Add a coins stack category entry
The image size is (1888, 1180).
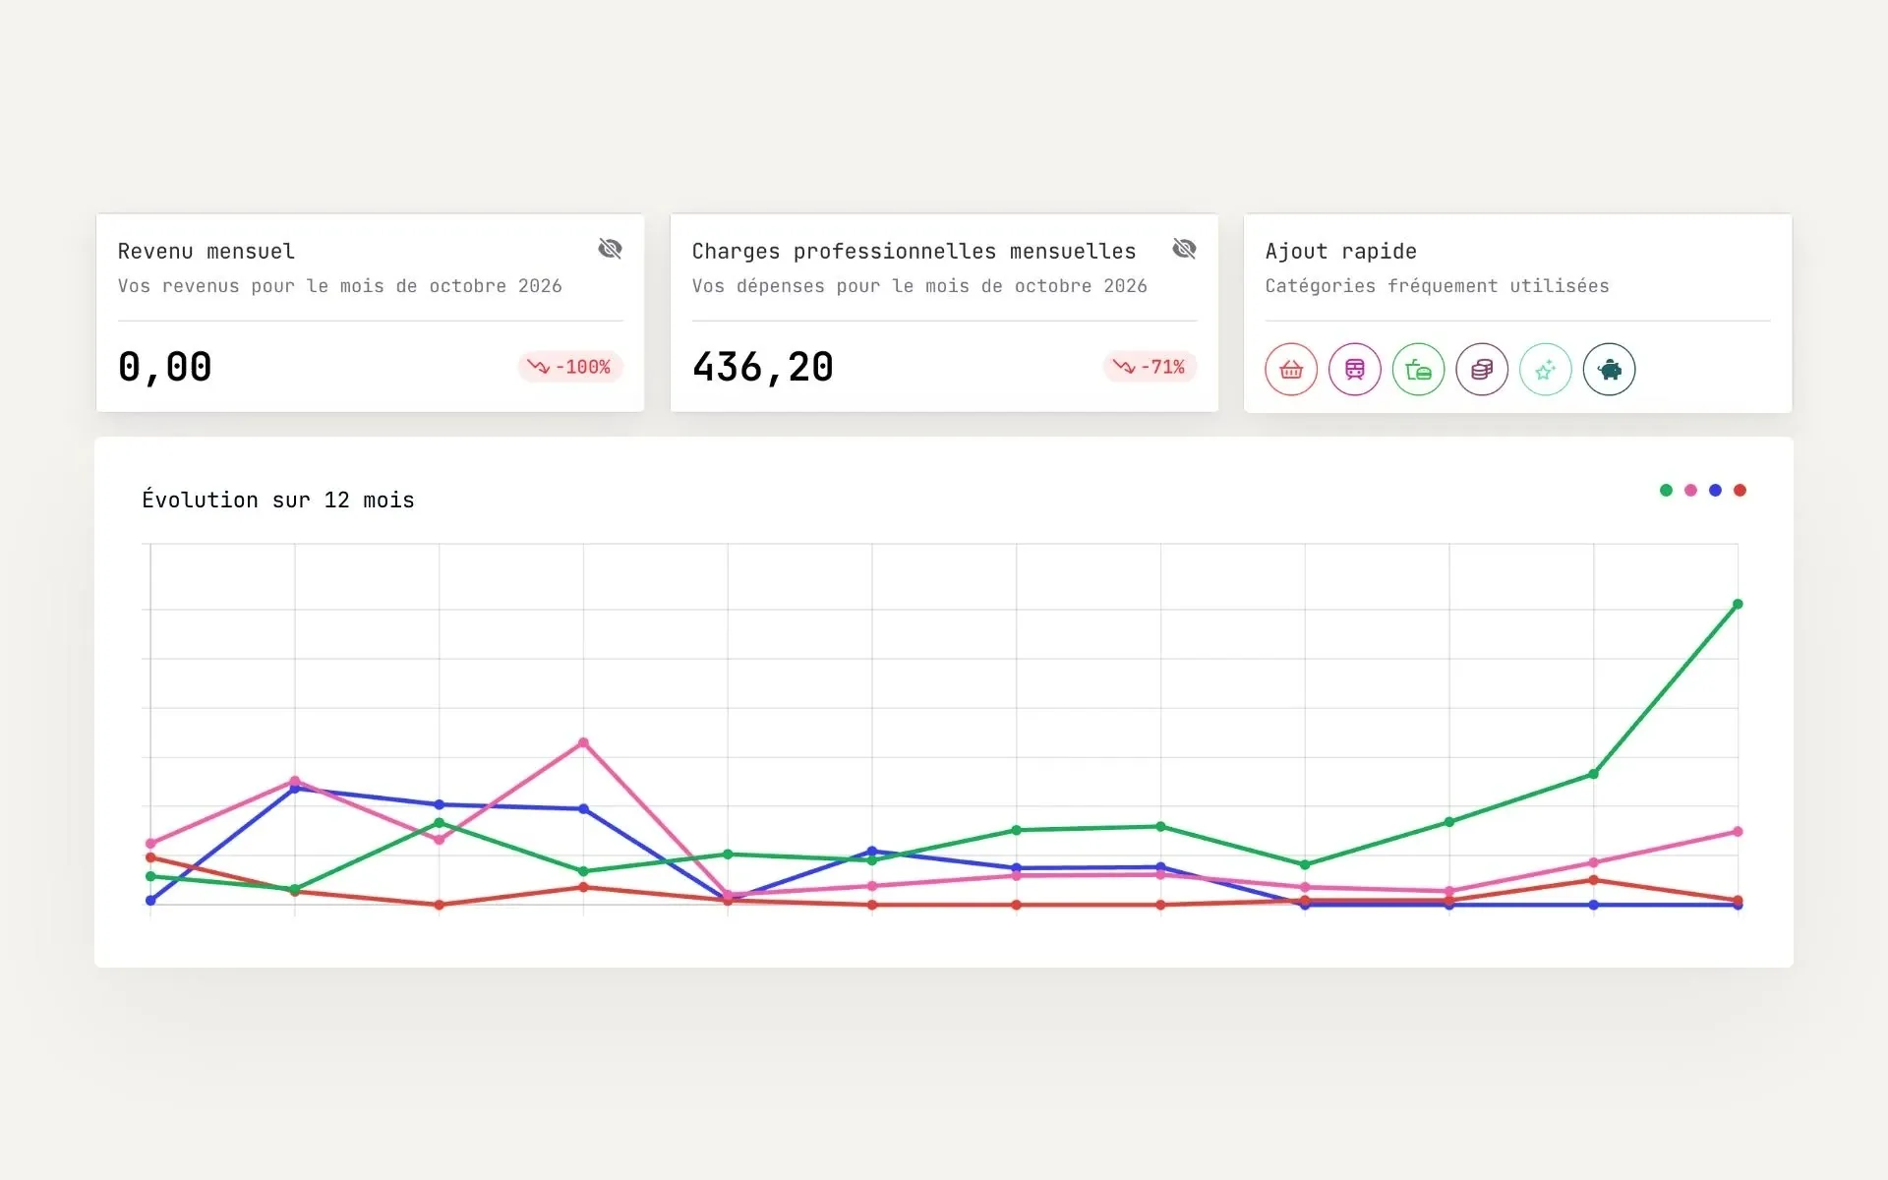click(1482, 370)
